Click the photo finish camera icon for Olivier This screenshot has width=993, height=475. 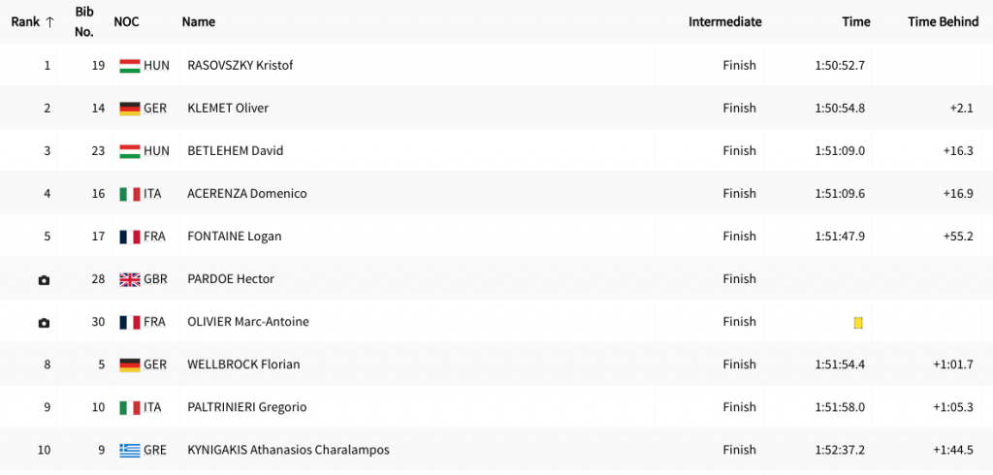click(x=44, y=323)
